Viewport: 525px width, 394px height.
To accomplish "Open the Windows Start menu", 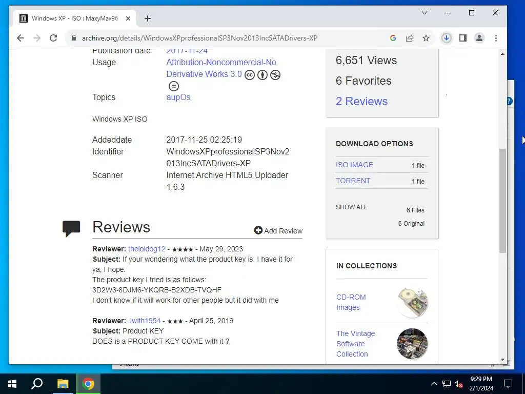I will pyautogui.click(x=12, y=384).
